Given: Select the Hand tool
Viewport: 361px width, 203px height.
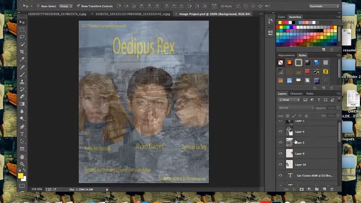Looking at the screenshot, I should [x=22, y=157].
